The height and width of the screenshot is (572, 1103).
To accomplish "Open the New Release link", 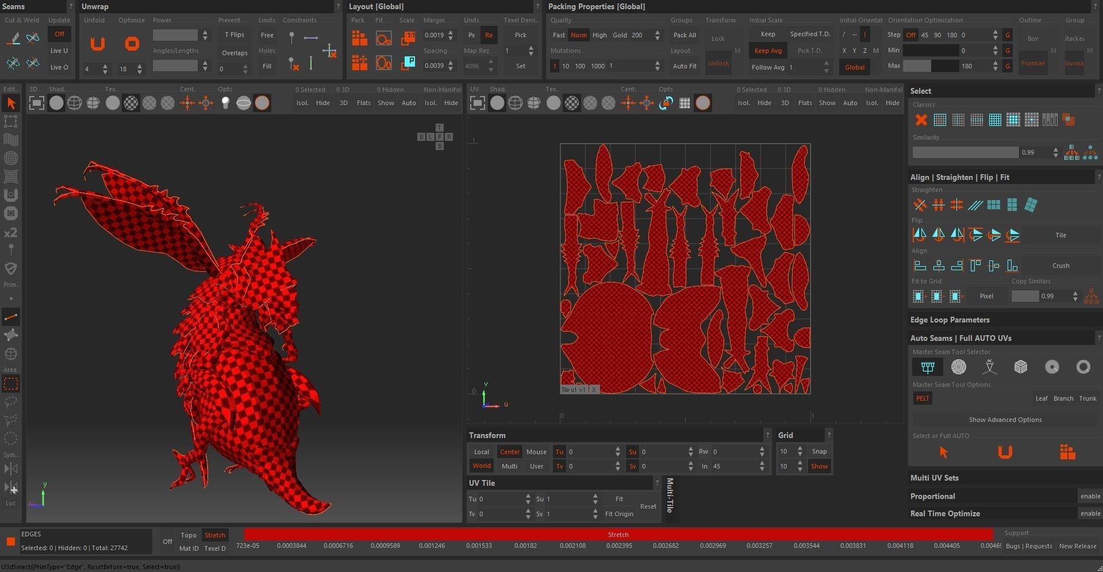I will [1078, 546].
